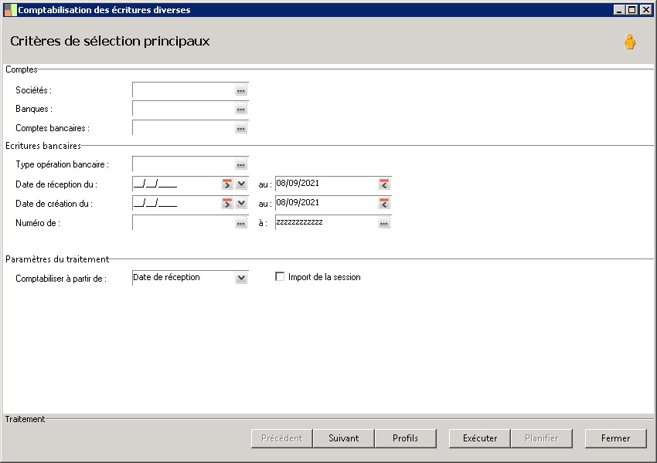The height and width of the screenshot is (463, 657).
Task: Expand the 'Date de réception du' dropdown arrow
Action: 241,184
